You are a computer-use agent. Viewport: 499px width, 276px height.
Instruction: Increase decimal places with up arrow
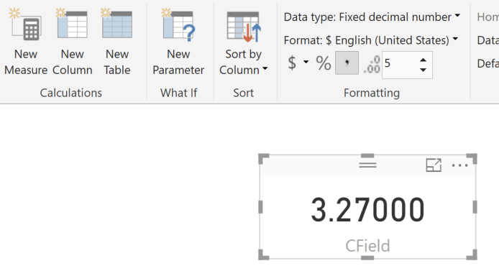coord(423,60)
